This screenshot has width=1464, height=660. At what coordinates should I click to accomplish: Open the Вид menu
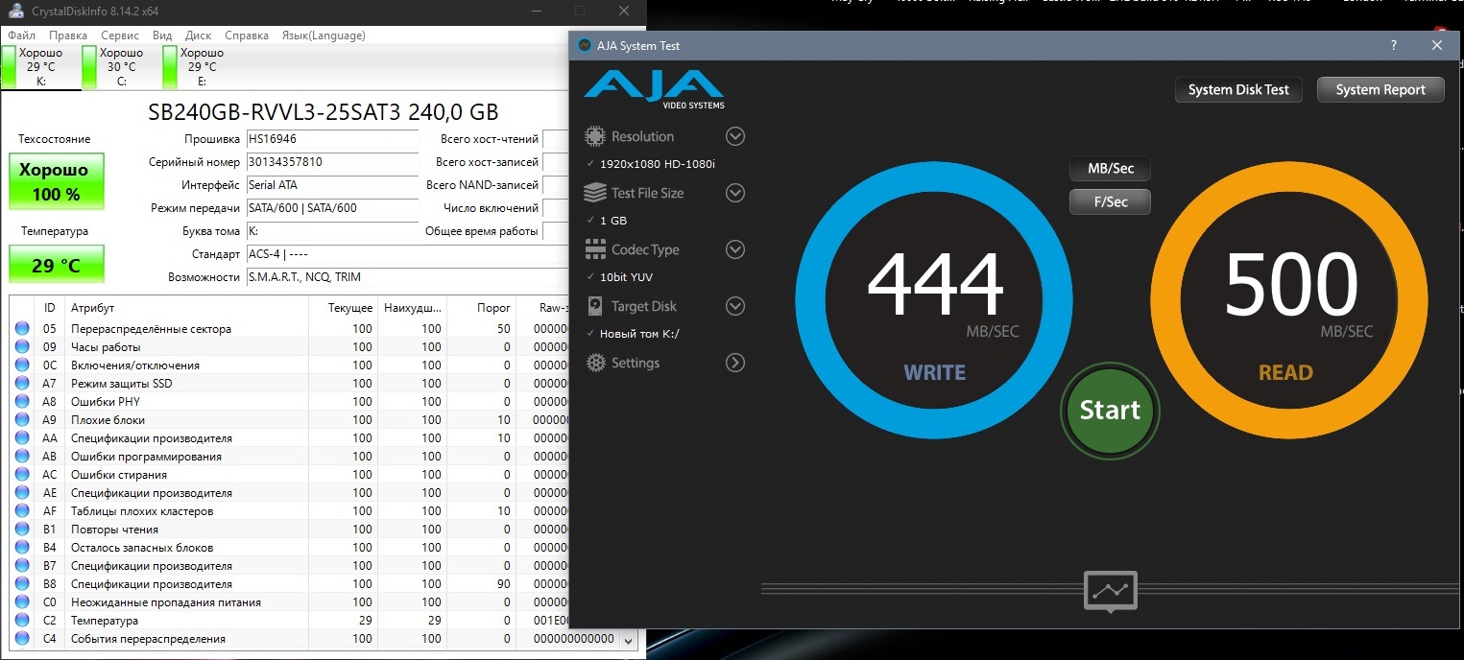pos(162,35)
